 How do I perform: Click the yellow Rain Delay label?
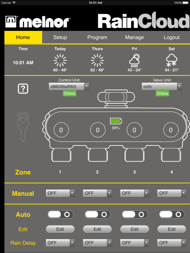(x=23, y=243)
